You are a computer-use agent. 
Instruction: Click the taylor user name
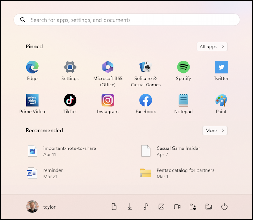pyautogui.click(x=49, y=207)
